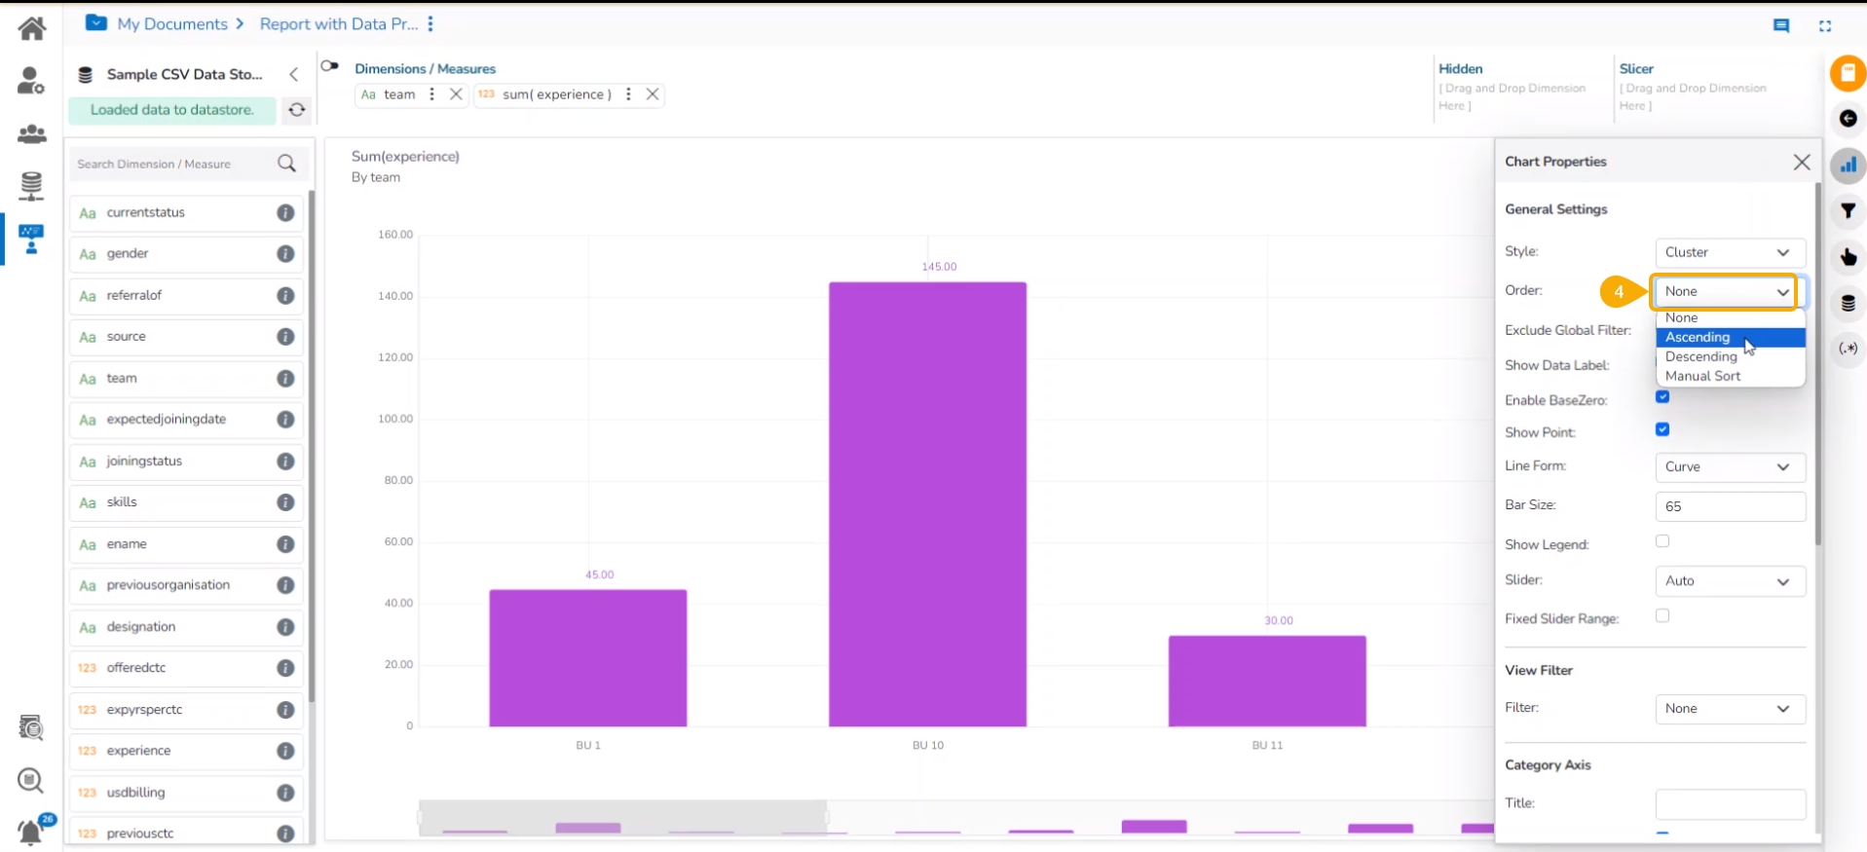
Task: Select the joiningstatus dimension row
Action: click(x=186, y=462)
